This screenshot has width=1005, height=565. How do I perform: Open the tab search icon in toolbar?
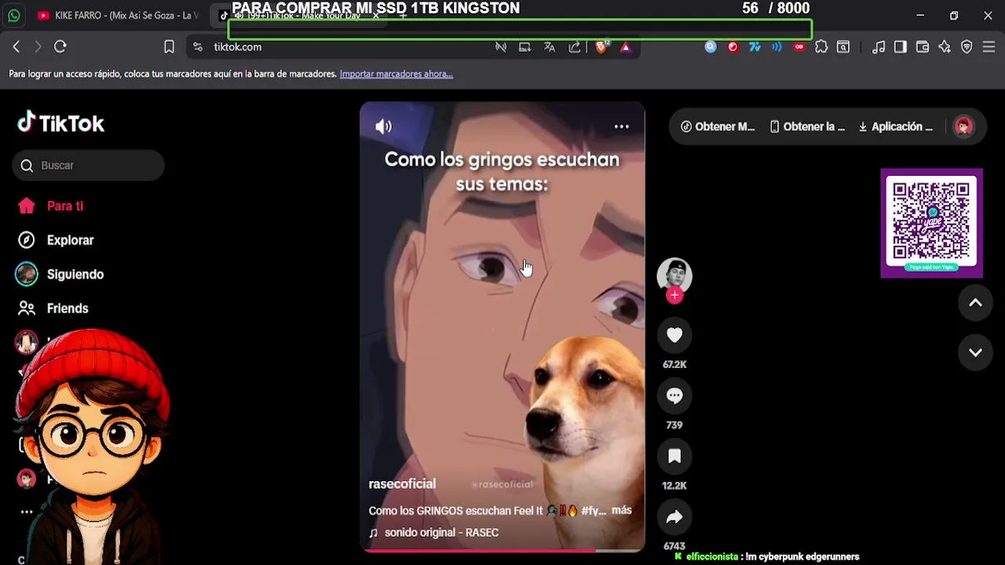(843, 47)
